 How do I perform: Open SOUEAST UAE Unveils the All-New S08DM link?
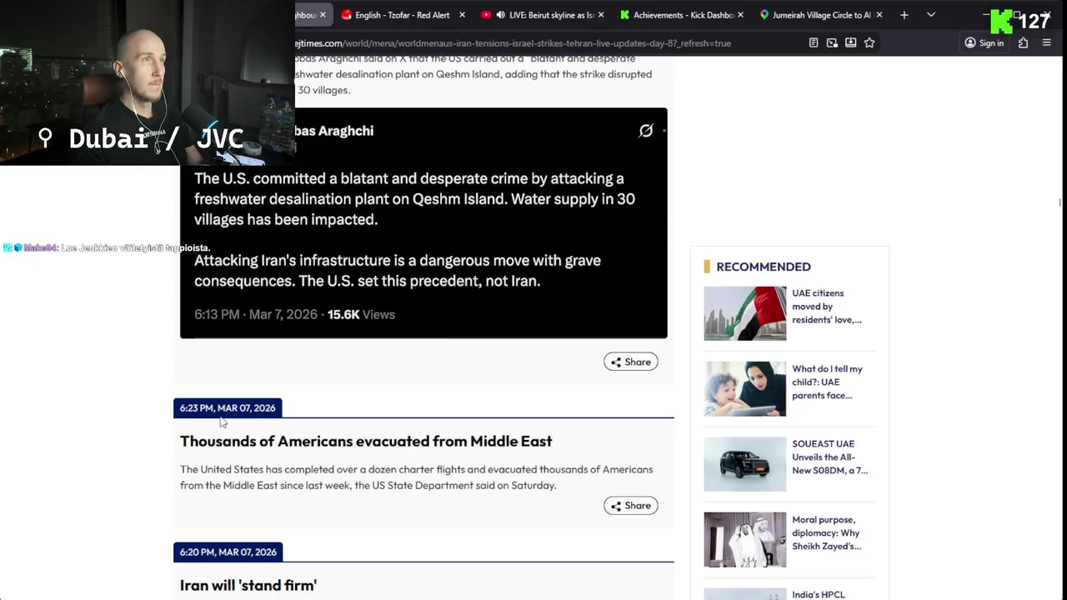point(829,457)
